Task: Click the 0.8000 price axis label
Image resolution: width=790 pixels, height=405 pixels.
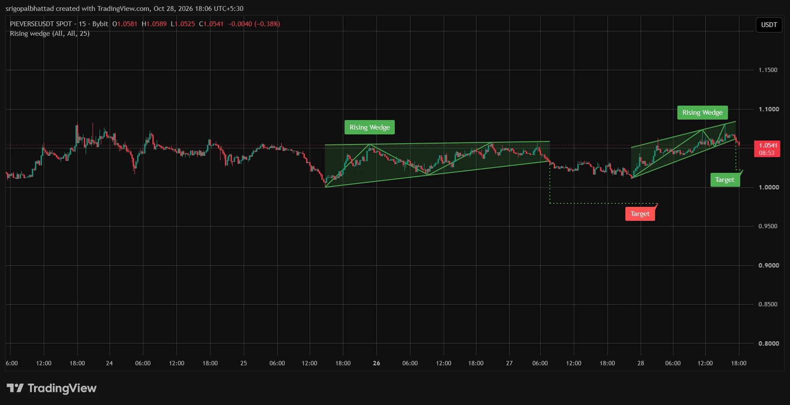Action: 768,343
